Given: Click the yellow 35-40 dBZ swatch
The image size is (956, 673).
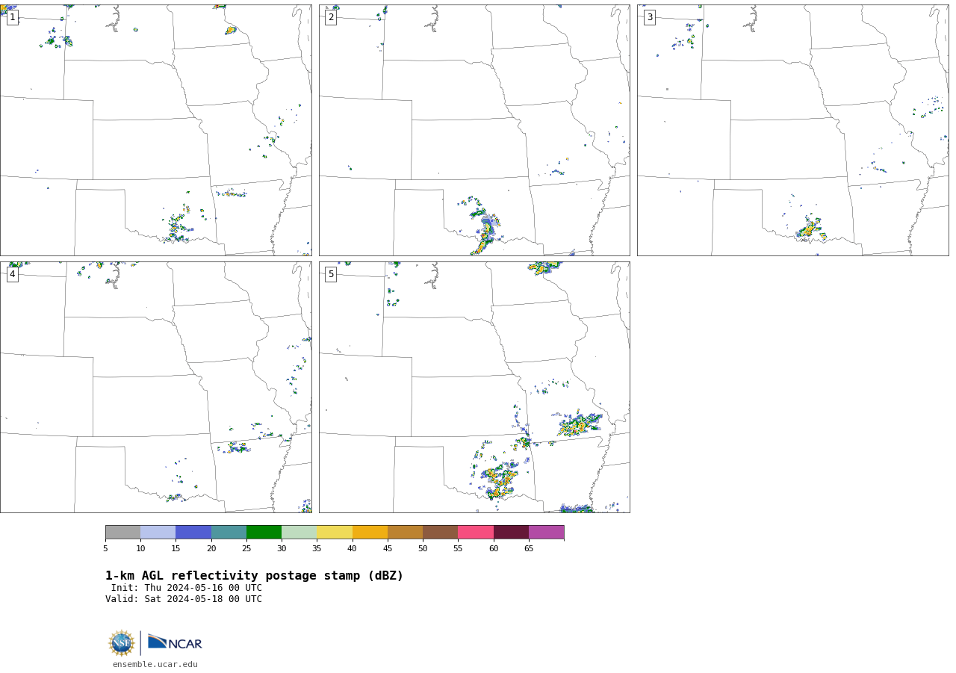Looking at the screenshot, I should click(335, 533).
